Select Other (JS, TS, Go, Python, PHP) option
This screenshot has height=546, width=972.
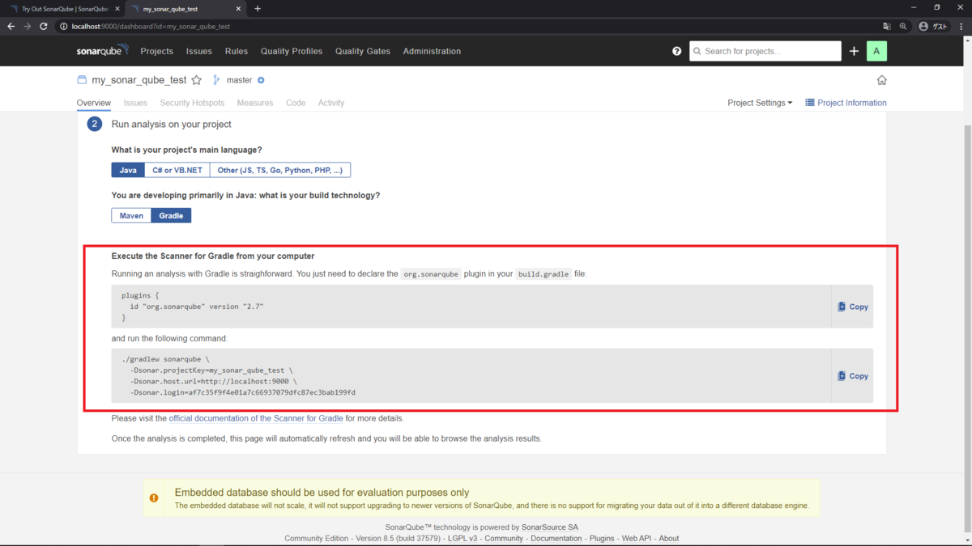pyautogui.click(x=279, y=170)
